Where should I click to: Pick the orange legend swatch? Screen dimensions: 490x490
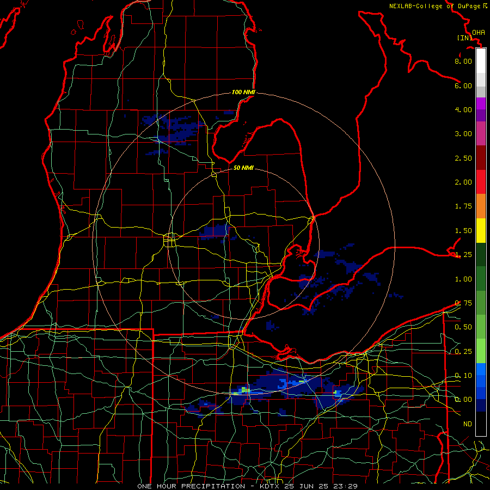pyautogui.click(x=481, y=206)
